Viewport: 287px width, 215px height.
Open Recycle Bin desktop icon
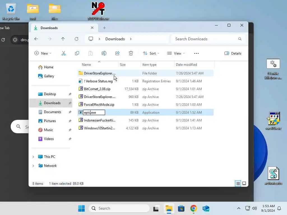pos(11,12)
